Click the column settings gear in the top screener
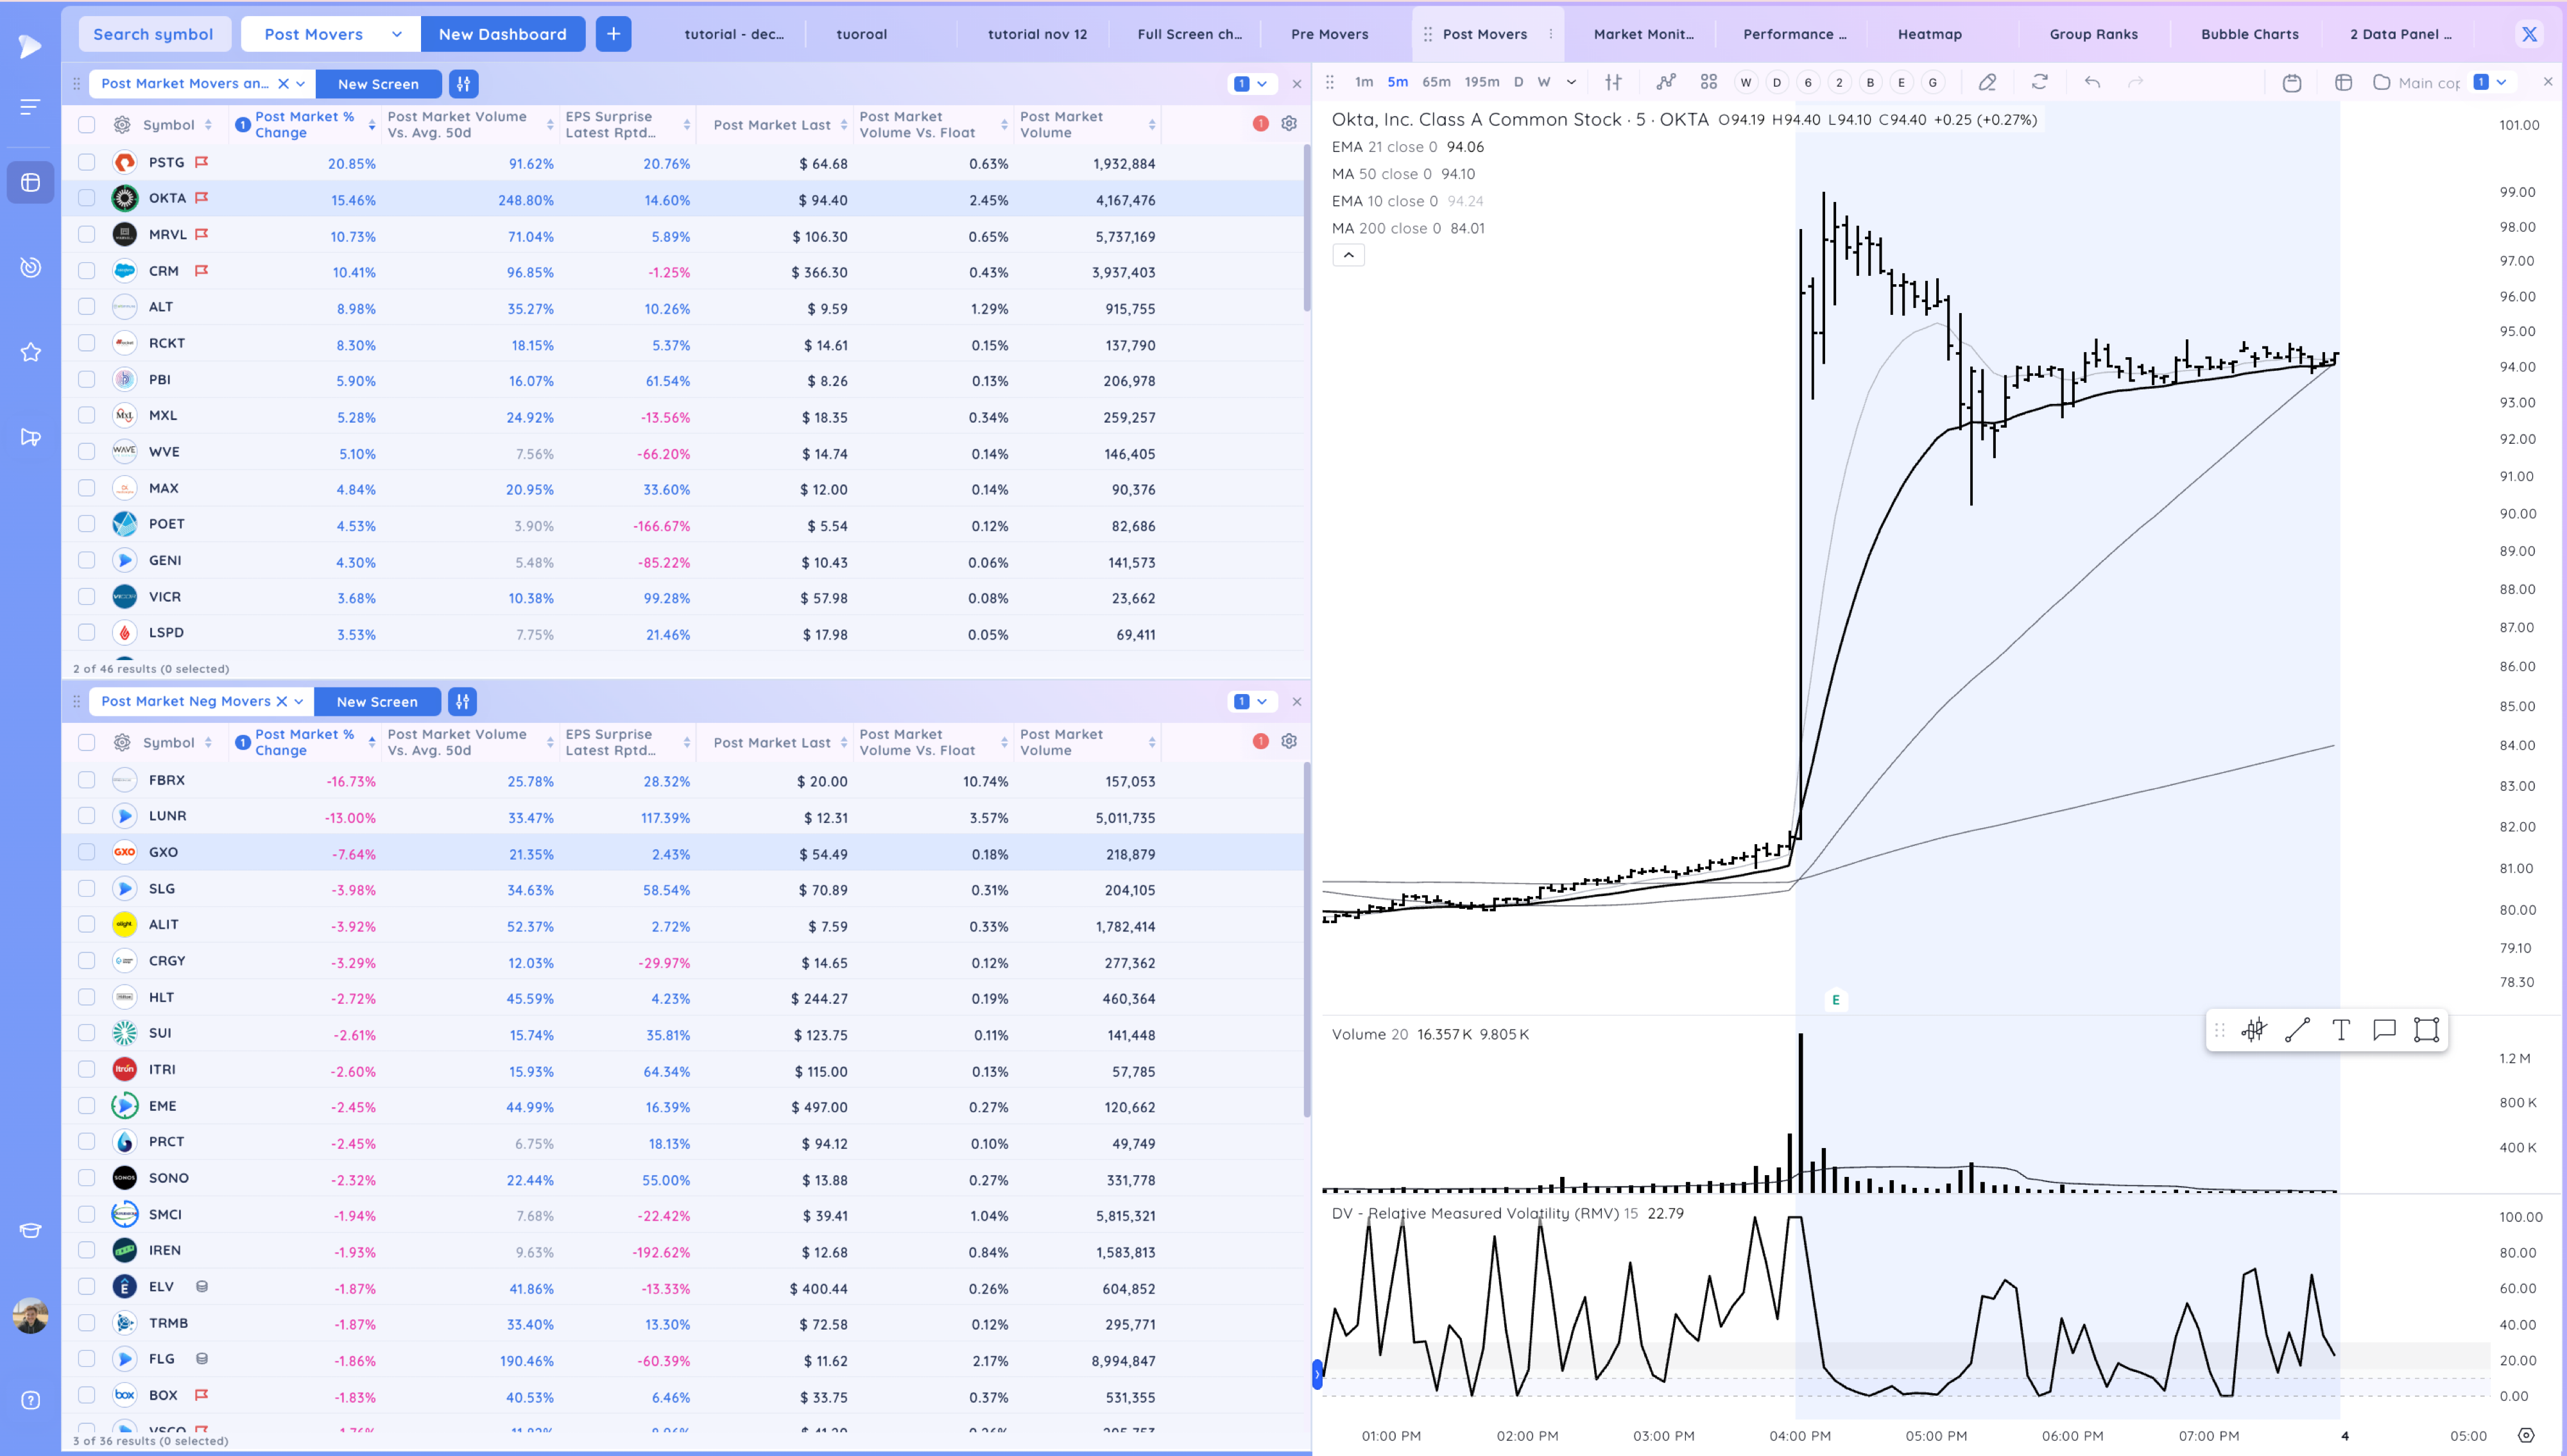This screenshot has height=1456, width=2567. [1289, 123]
